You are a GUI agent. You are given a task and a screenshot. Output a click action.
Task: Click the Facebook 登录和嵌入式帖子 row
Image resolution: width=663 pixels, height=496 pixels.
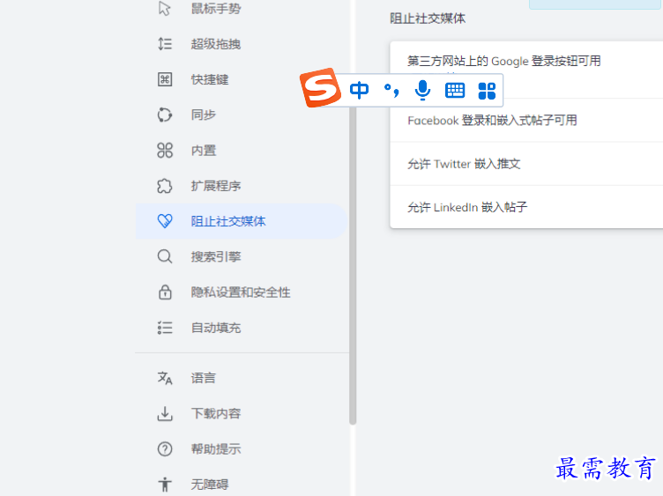[526, 121]
